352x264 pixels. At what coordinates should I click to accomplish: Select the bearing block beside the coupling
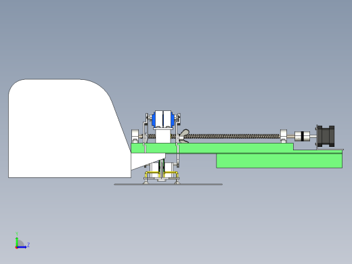284,136
